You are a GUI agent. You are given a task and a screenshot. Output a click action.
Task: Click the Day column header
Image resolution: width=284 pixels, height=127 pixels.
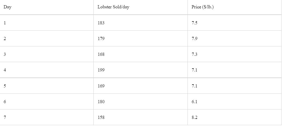[47, 7]
